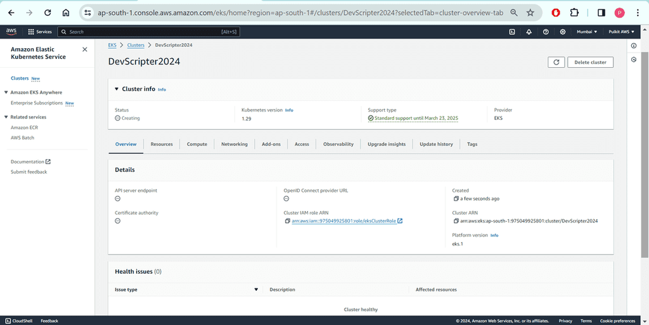This screenshot has height=325, width=649.
Task: Switch to the Observability tab
Action: click(x=338, y=144)
